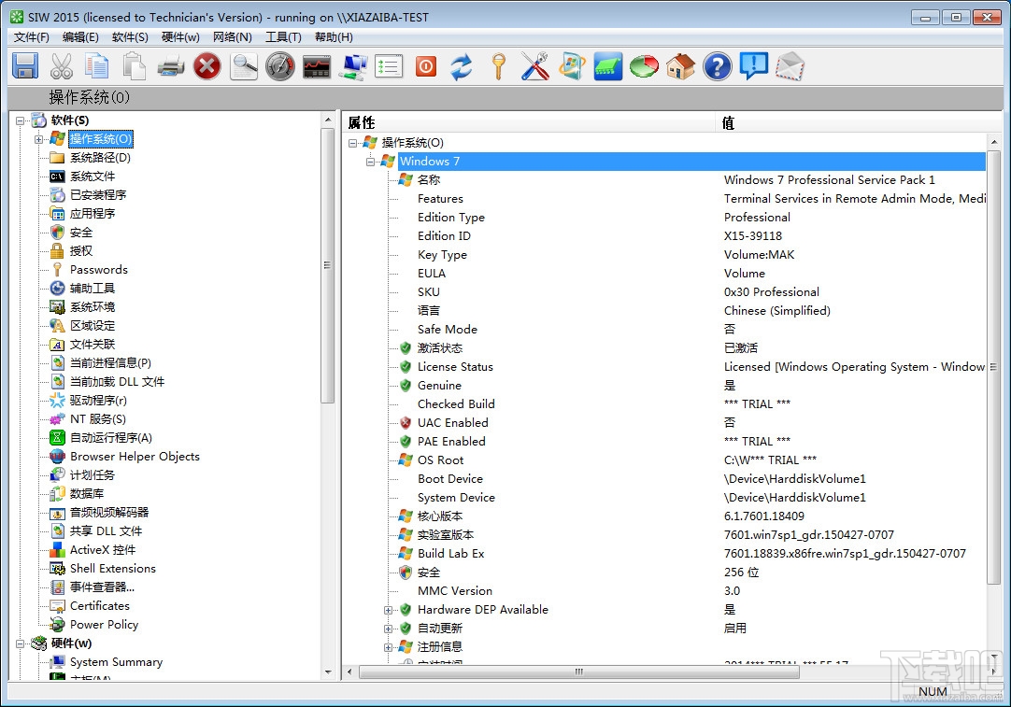
Task: Expand Hardware DEP Available row
Action: click(x=388, y=610)
